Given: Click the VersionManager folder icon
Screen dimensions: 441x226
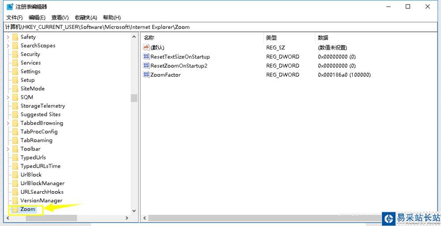Looking at the screenshot, I should point(15,201).
